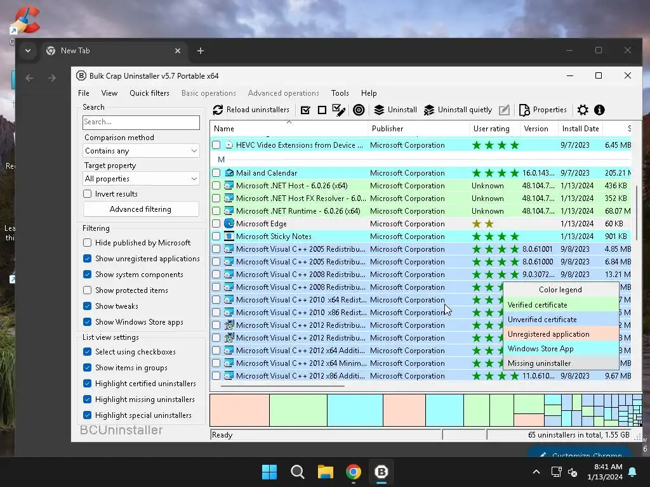Click the about info circle icon

(599, 110)
